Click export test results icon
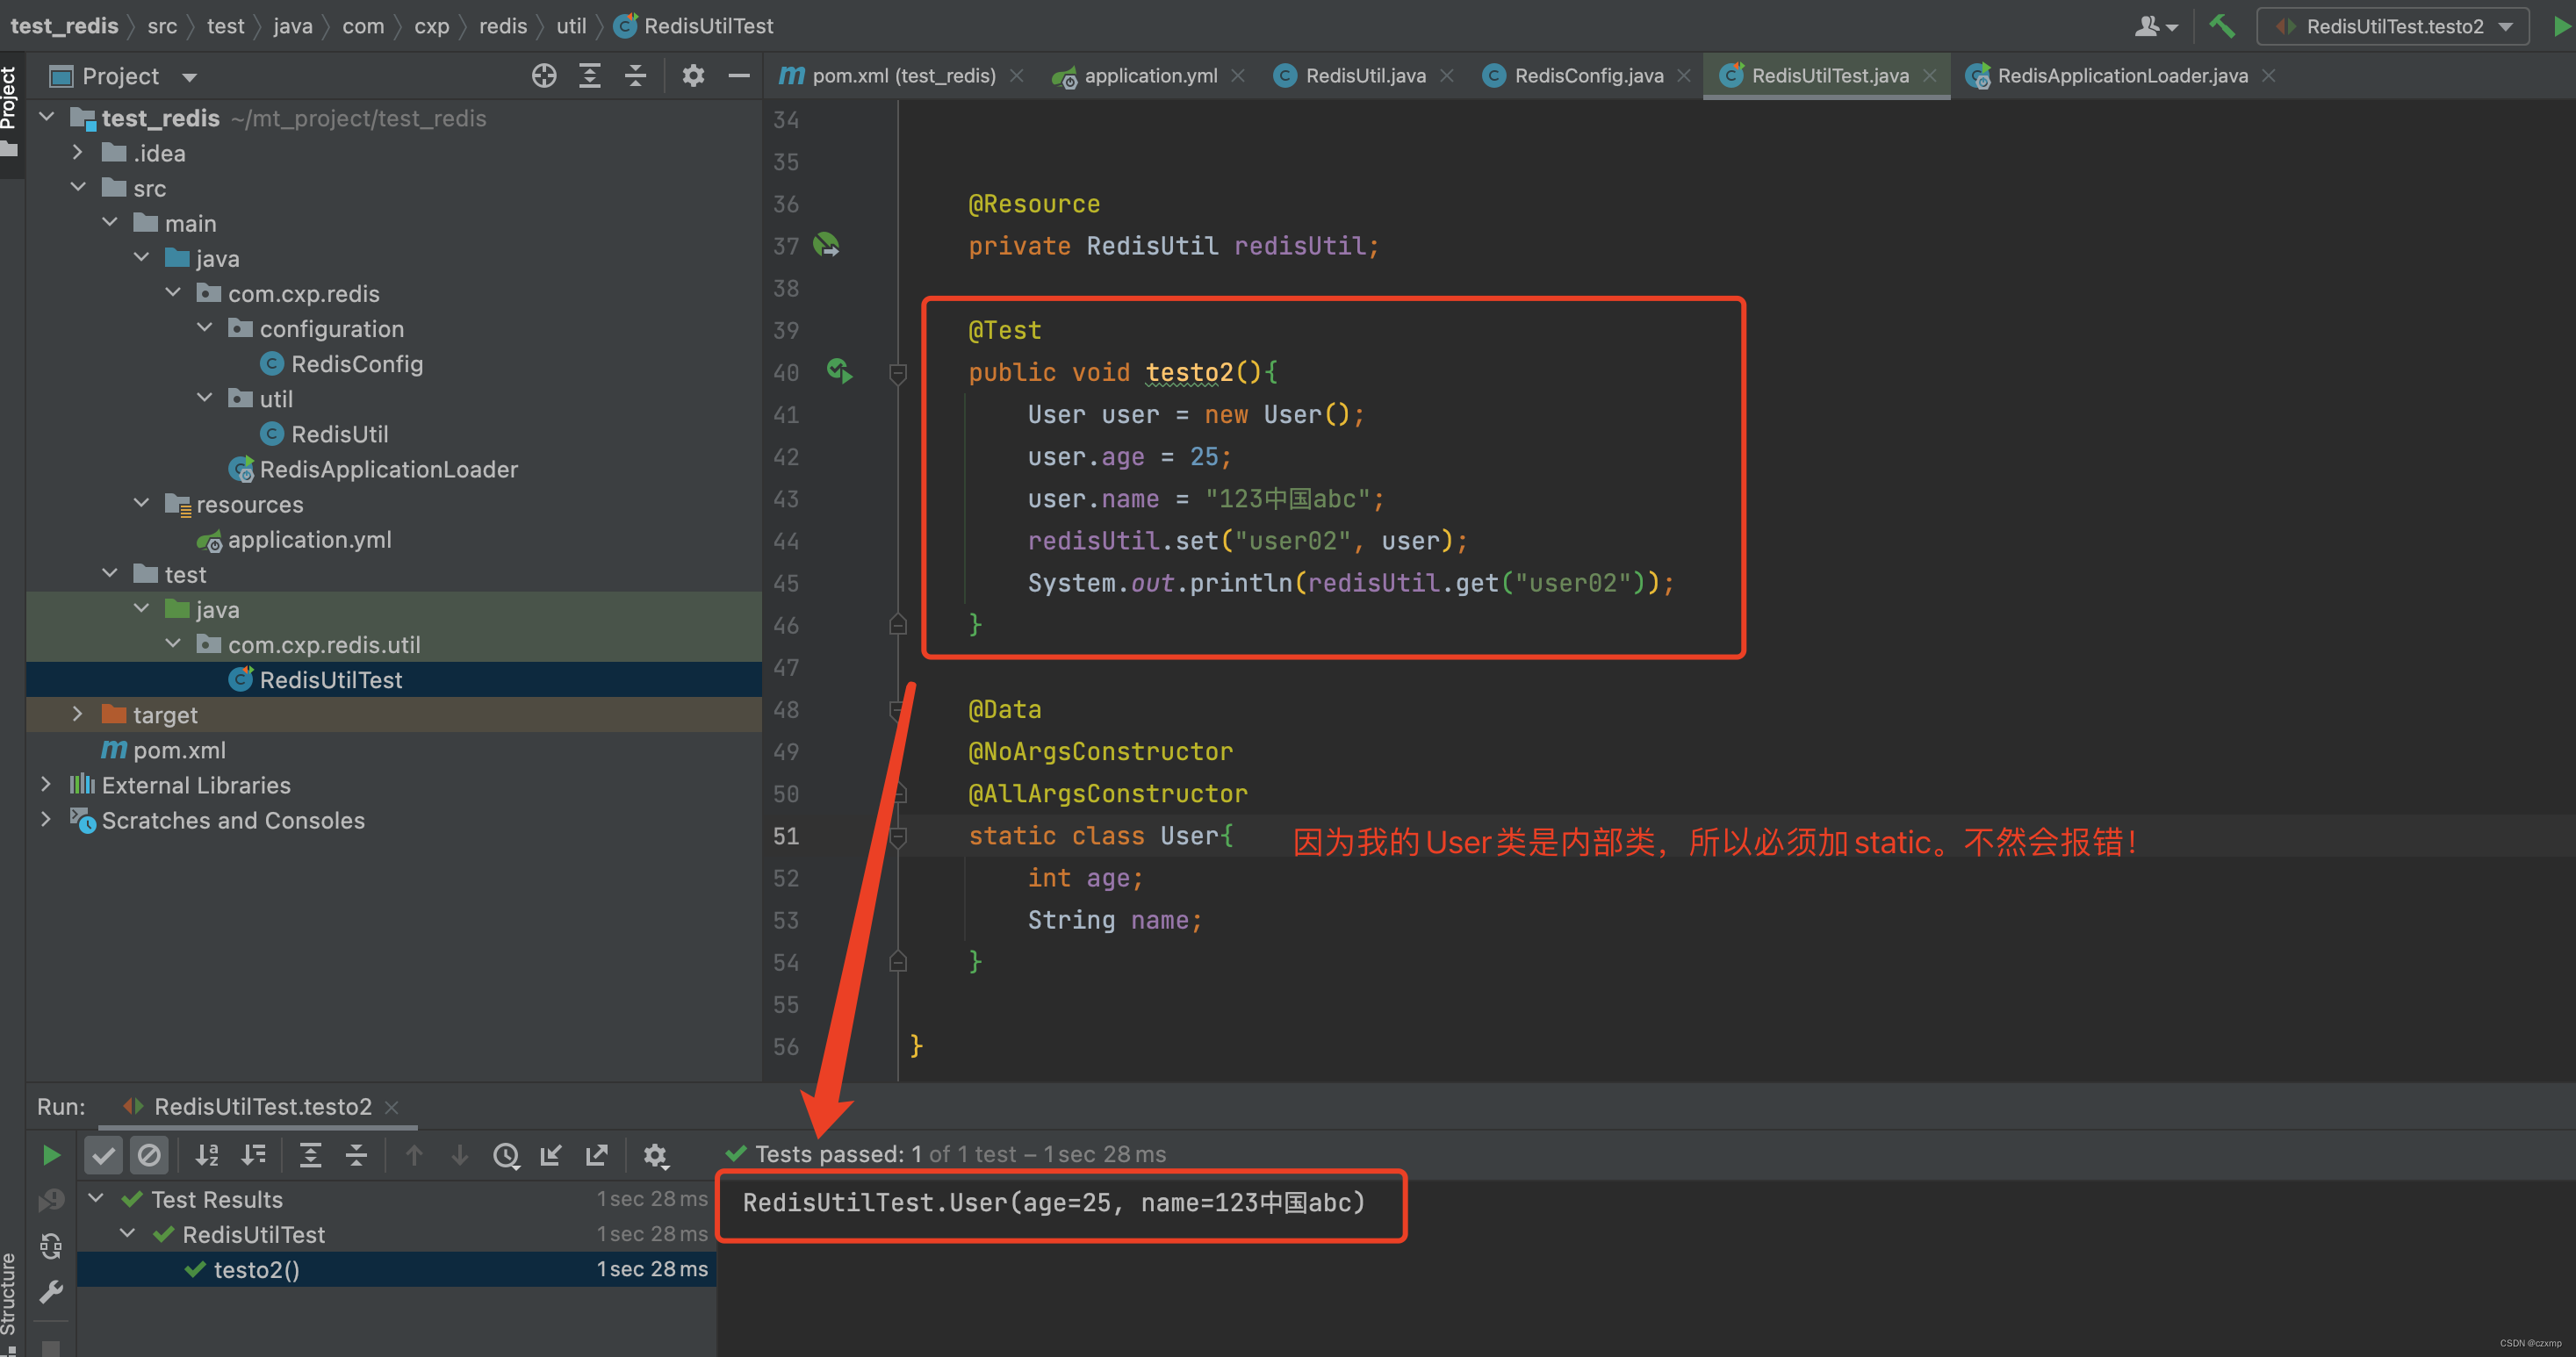This screenshot has width=2576, height=1357. click(597, 1156)
